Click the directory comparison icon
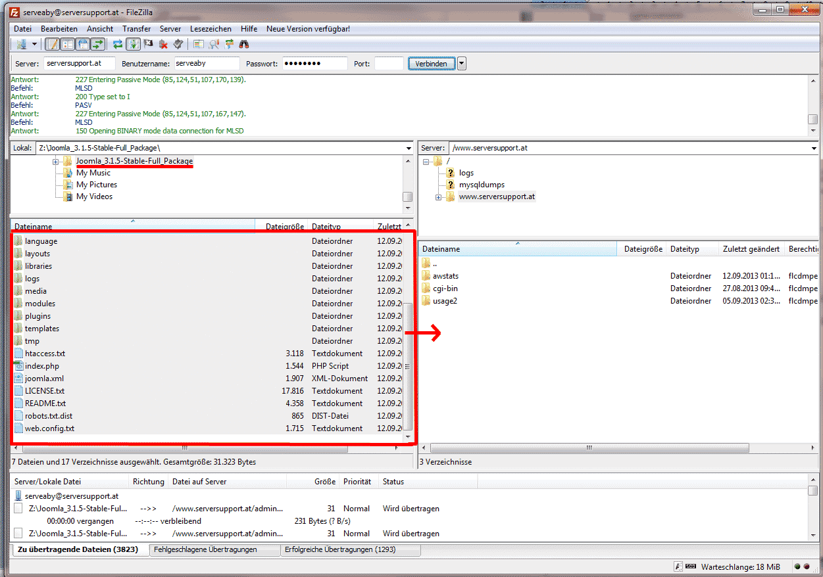 click(214, 45)
